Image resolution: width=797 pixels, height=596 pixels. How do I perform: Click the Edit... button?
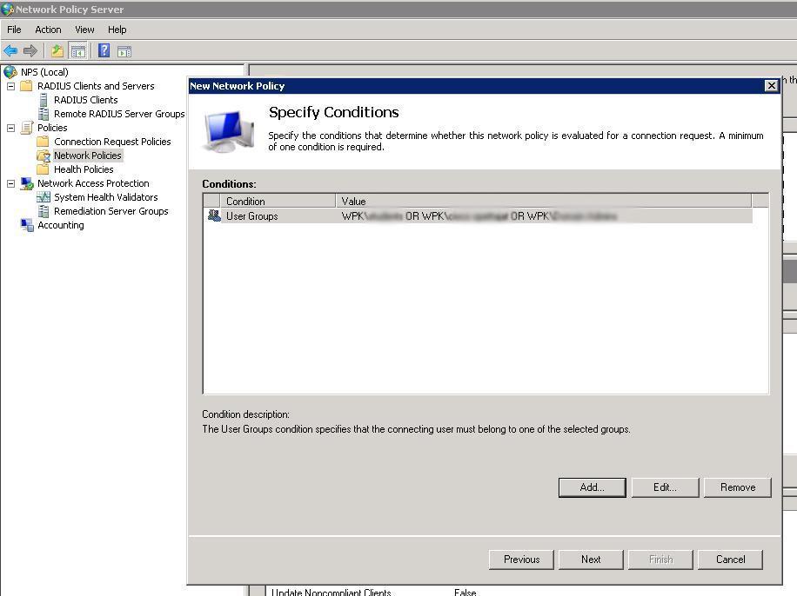[x=665, y=487]
